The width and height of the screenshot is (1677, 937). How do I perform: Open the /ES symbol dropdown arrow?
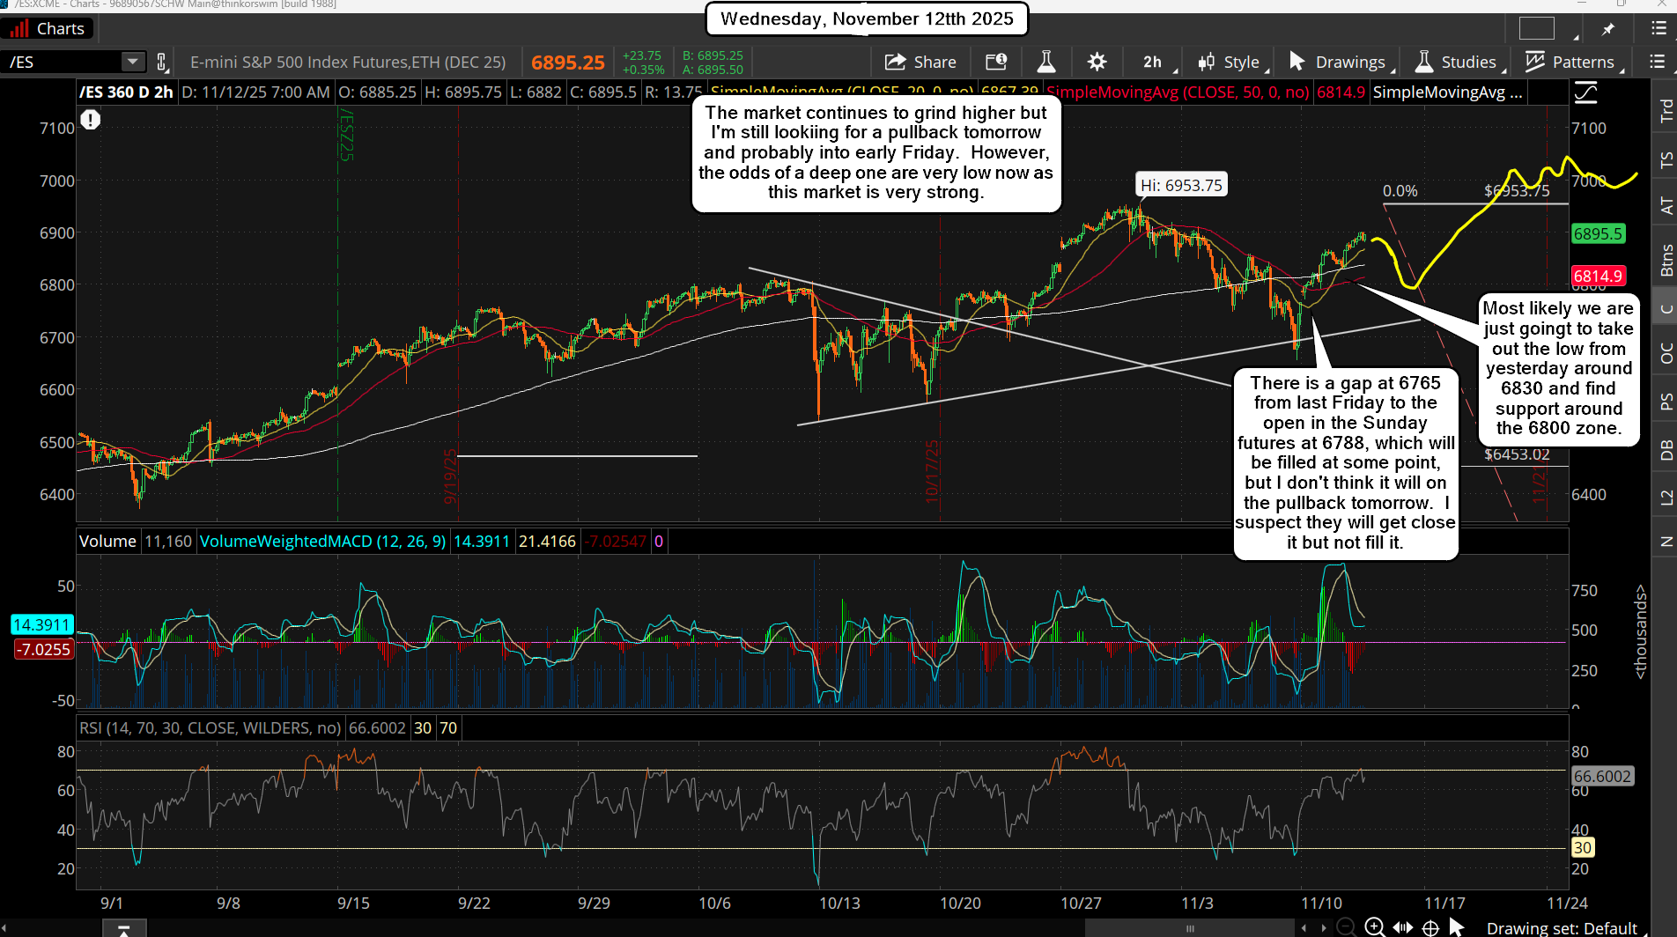(132, 62)
